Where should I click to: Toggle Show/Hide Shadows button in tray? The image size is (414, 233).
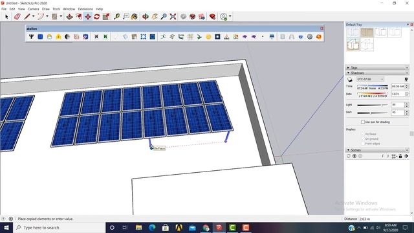(x=350, y=80)
